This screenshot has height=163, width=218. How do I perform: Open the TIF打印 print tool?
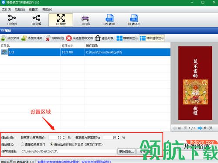pyautogui.click(x=85, y=20)
